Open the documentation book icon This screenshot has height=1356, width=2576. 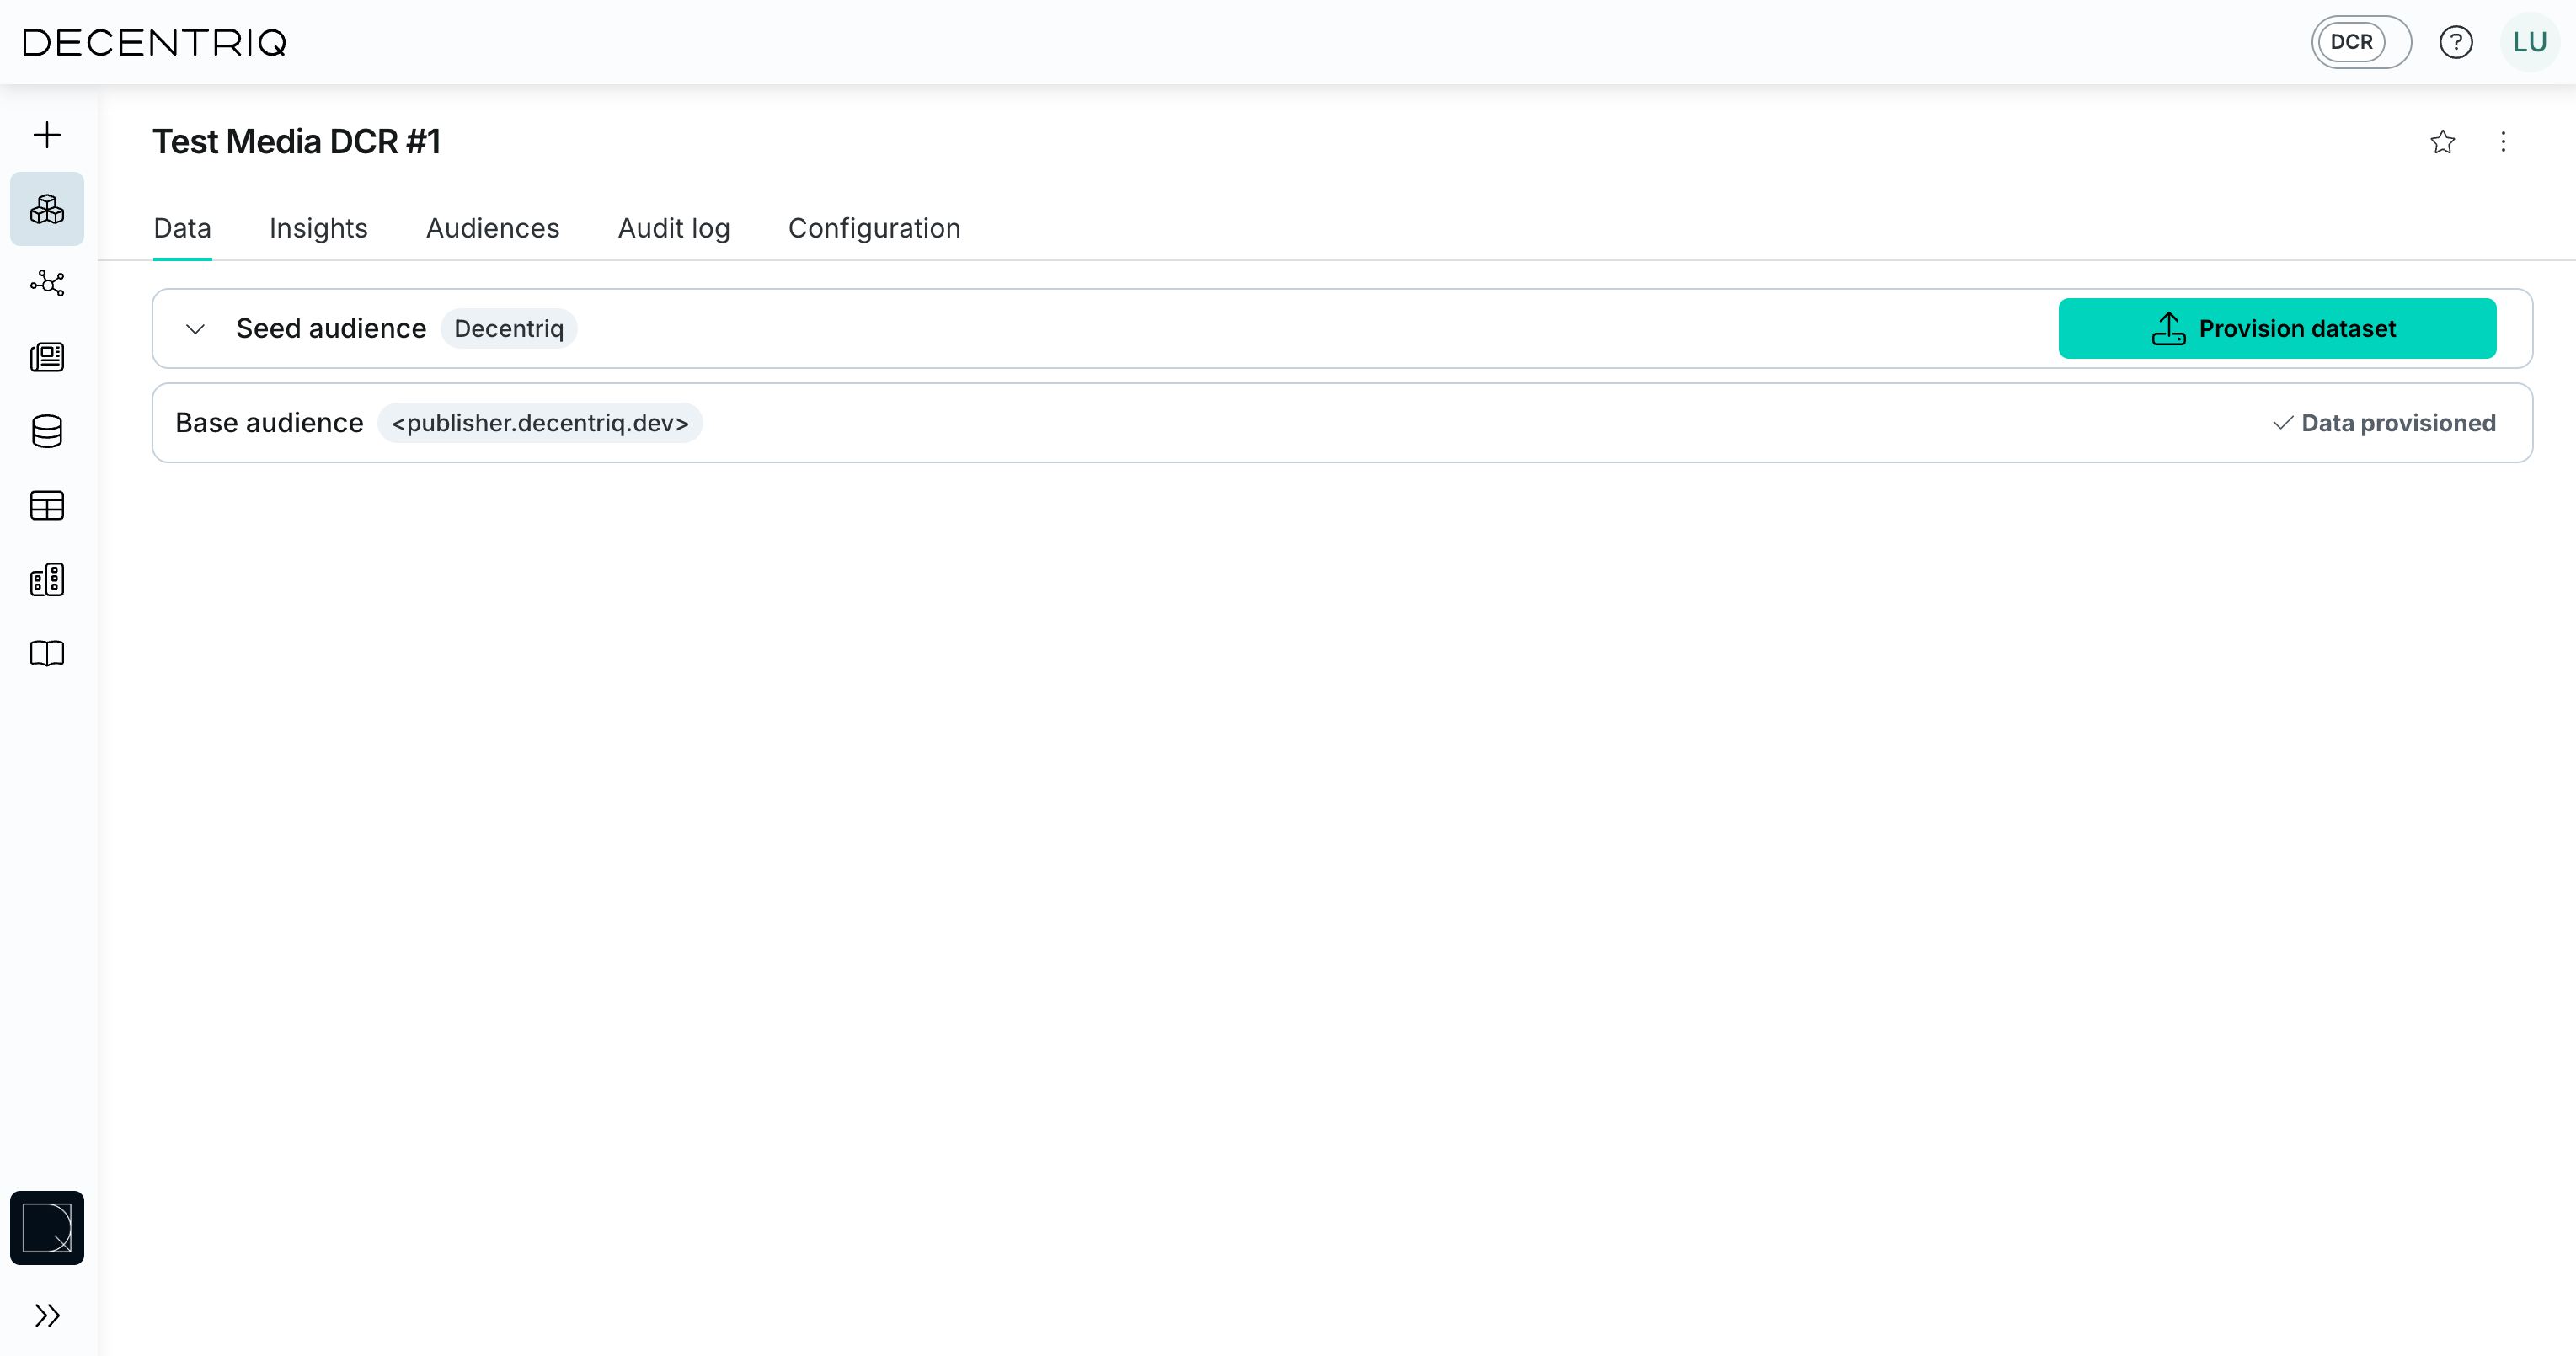[47, 654]
